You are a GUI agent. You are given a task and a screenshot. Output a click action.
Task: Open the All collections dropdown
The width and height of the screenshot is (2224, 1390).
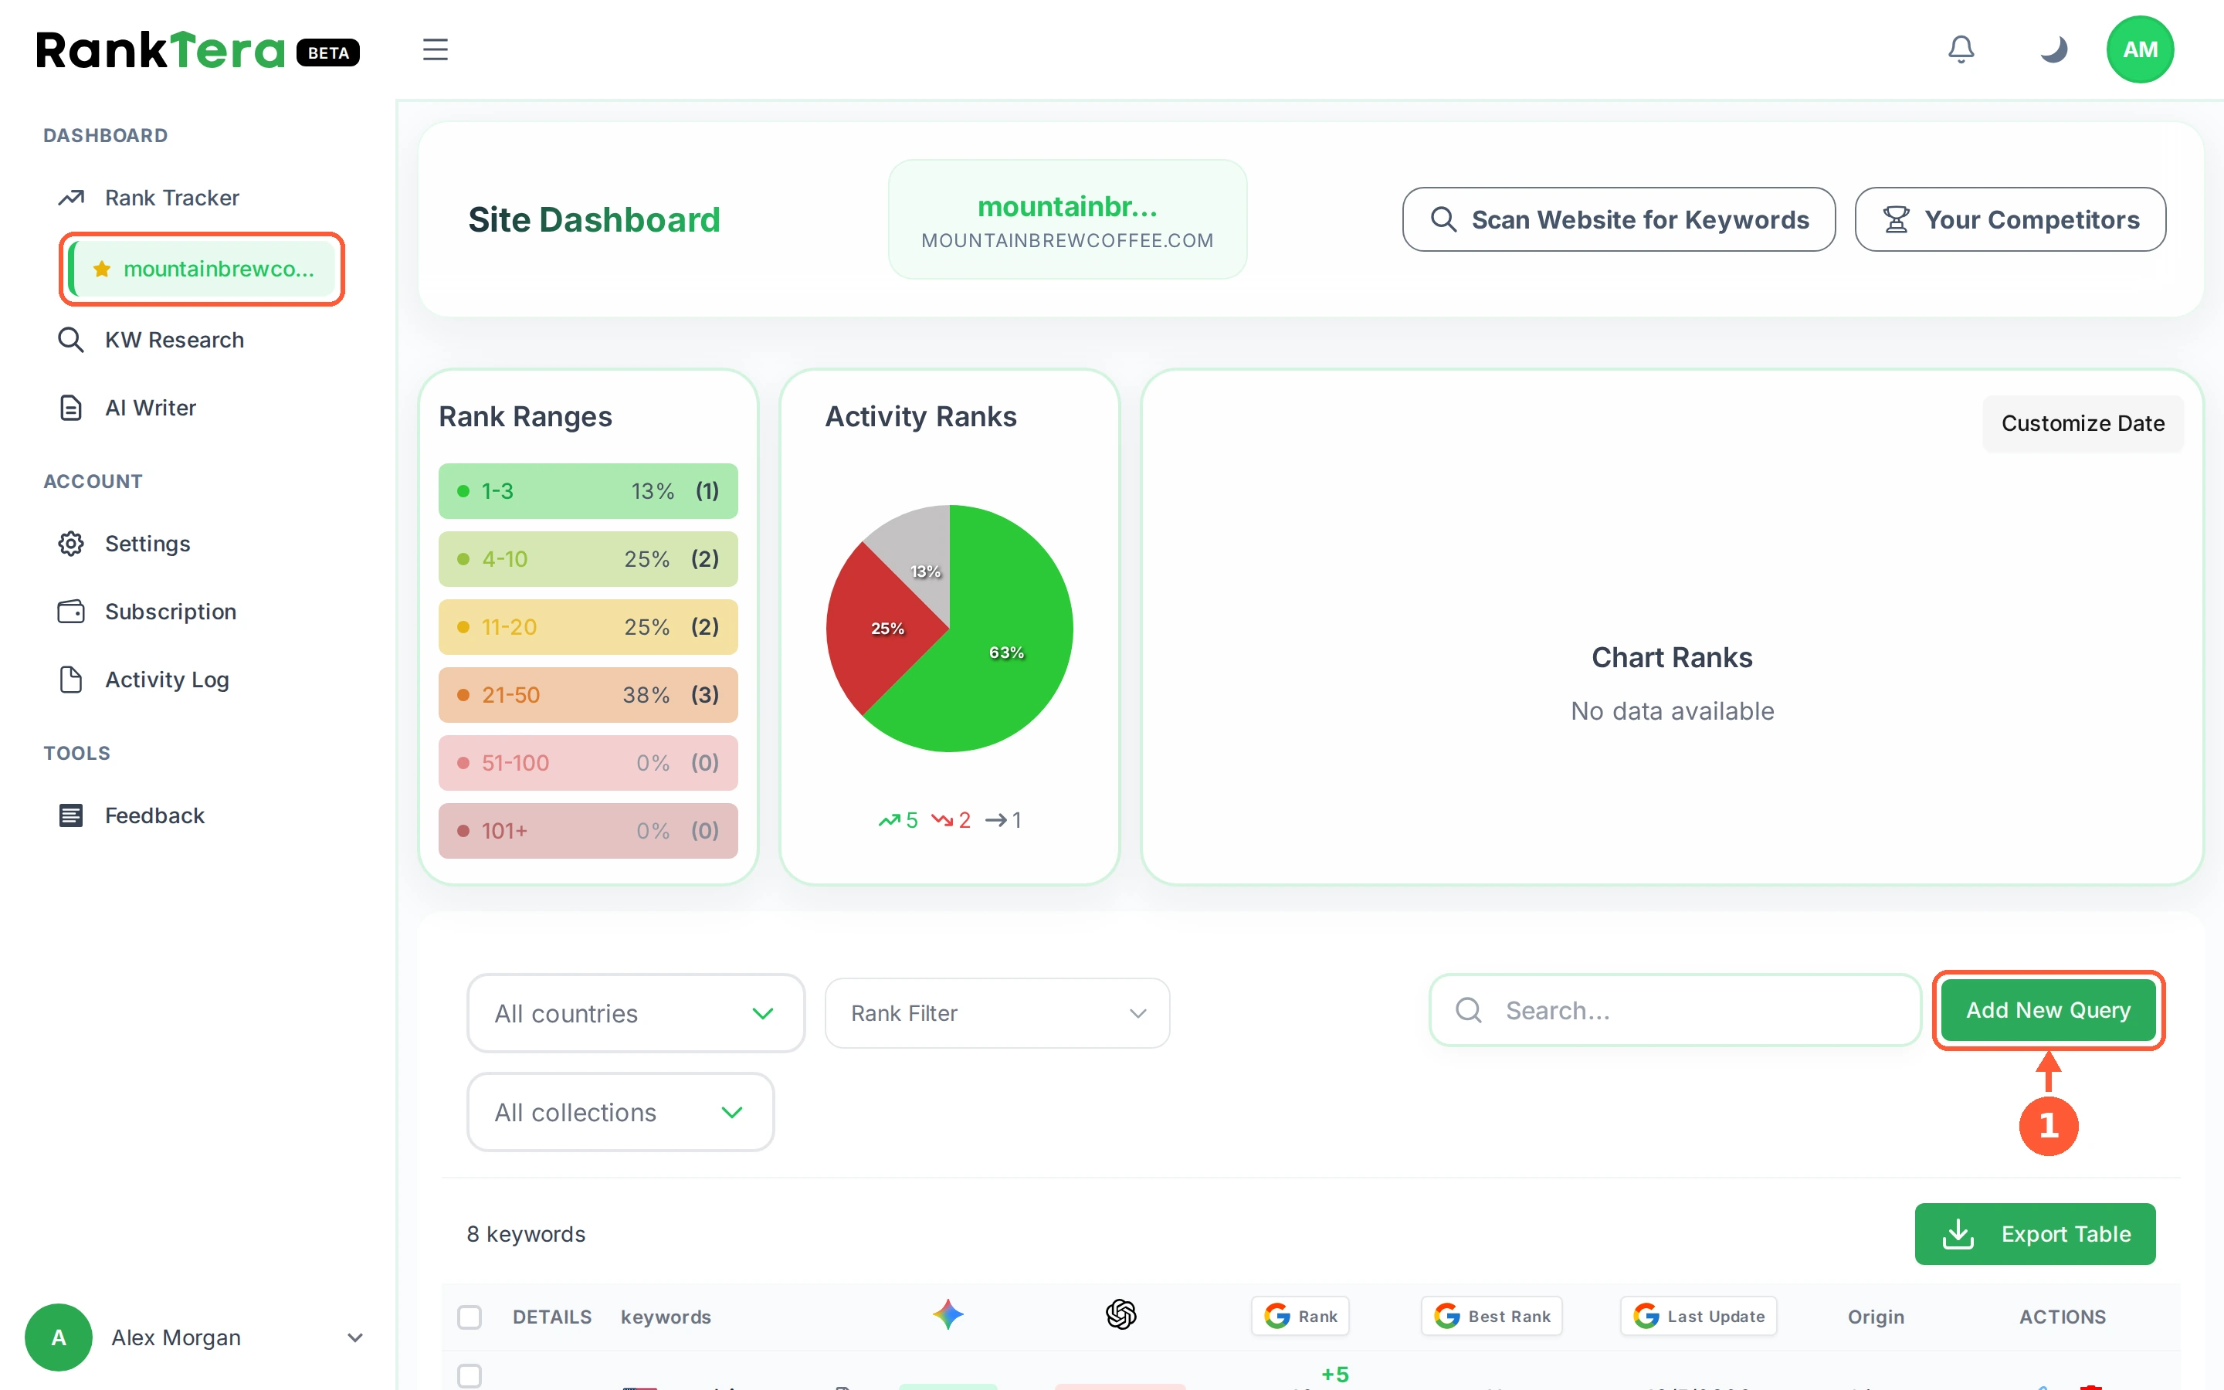click(620, 1112)
